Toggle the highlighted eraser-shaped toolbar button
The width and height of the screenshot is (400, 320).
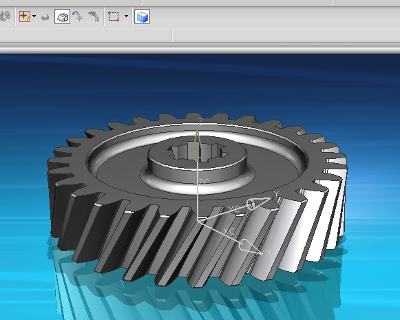pyautogui.click(x=62, y=17)
